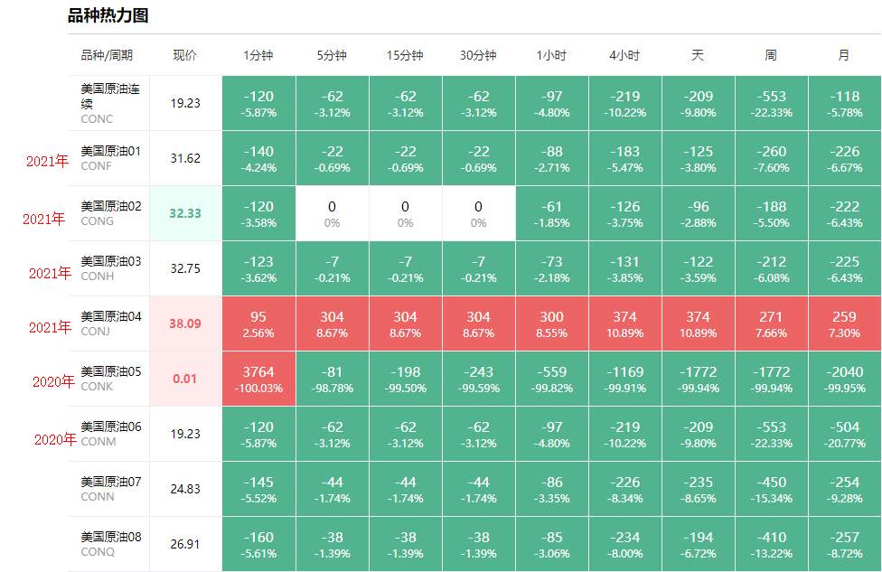The height and width of the screenshot is (572, 882).
Task: Open 美国原油02 CONG contract
Action: click(111, 213)
